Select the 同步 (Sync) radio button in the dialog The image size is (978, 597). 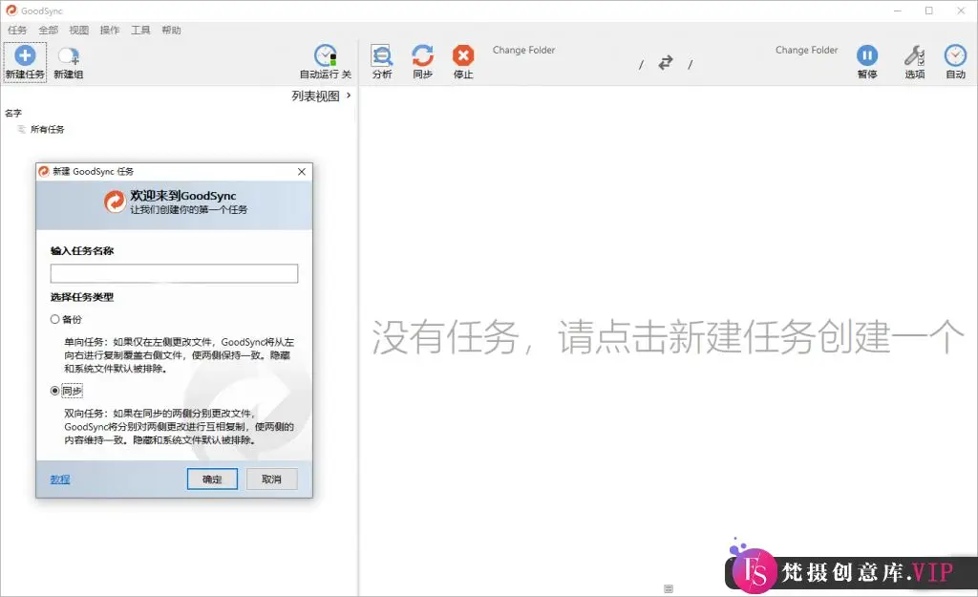click(x=54, y=391)
